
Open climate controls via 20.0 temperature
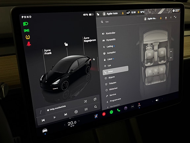[x=72, y=123]
